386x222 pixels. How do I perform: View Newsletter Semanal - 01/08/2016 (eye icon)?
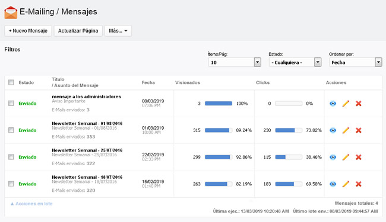pyautogui.click(x=333, y=130)
